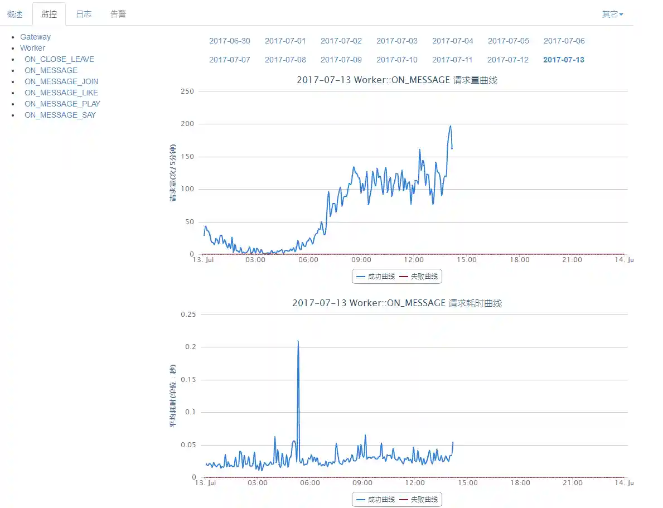Select ON_MESSAGE in the sidebar
The width and height of the screenshot is (663, 508).
(51, 70)
